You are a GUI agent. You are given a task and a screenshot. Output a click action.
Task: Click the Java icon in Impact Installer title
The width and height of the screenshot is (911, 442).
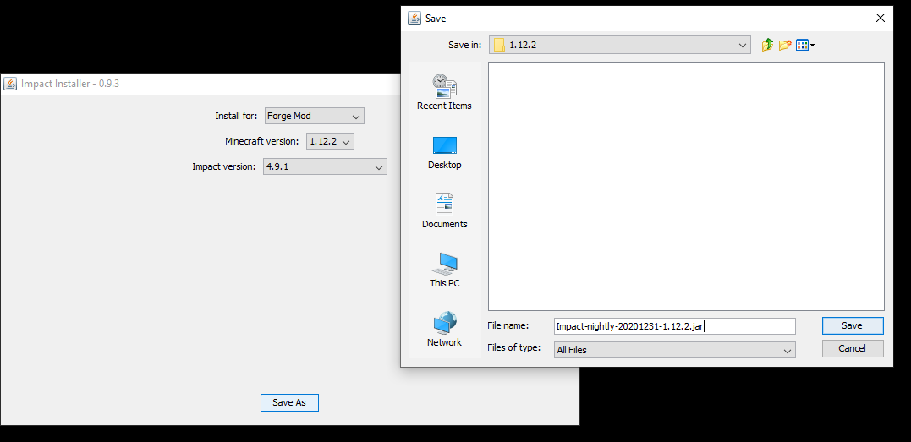[10, 84]
